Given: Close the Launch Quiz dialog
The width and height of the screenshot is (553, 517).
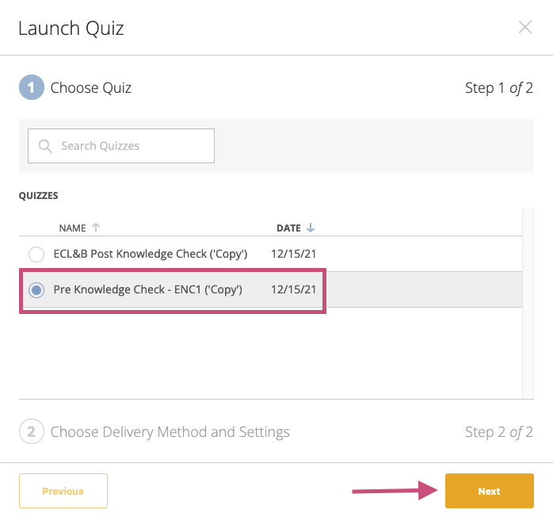Looking at the screenshot, I should click(x=525, y=27).
